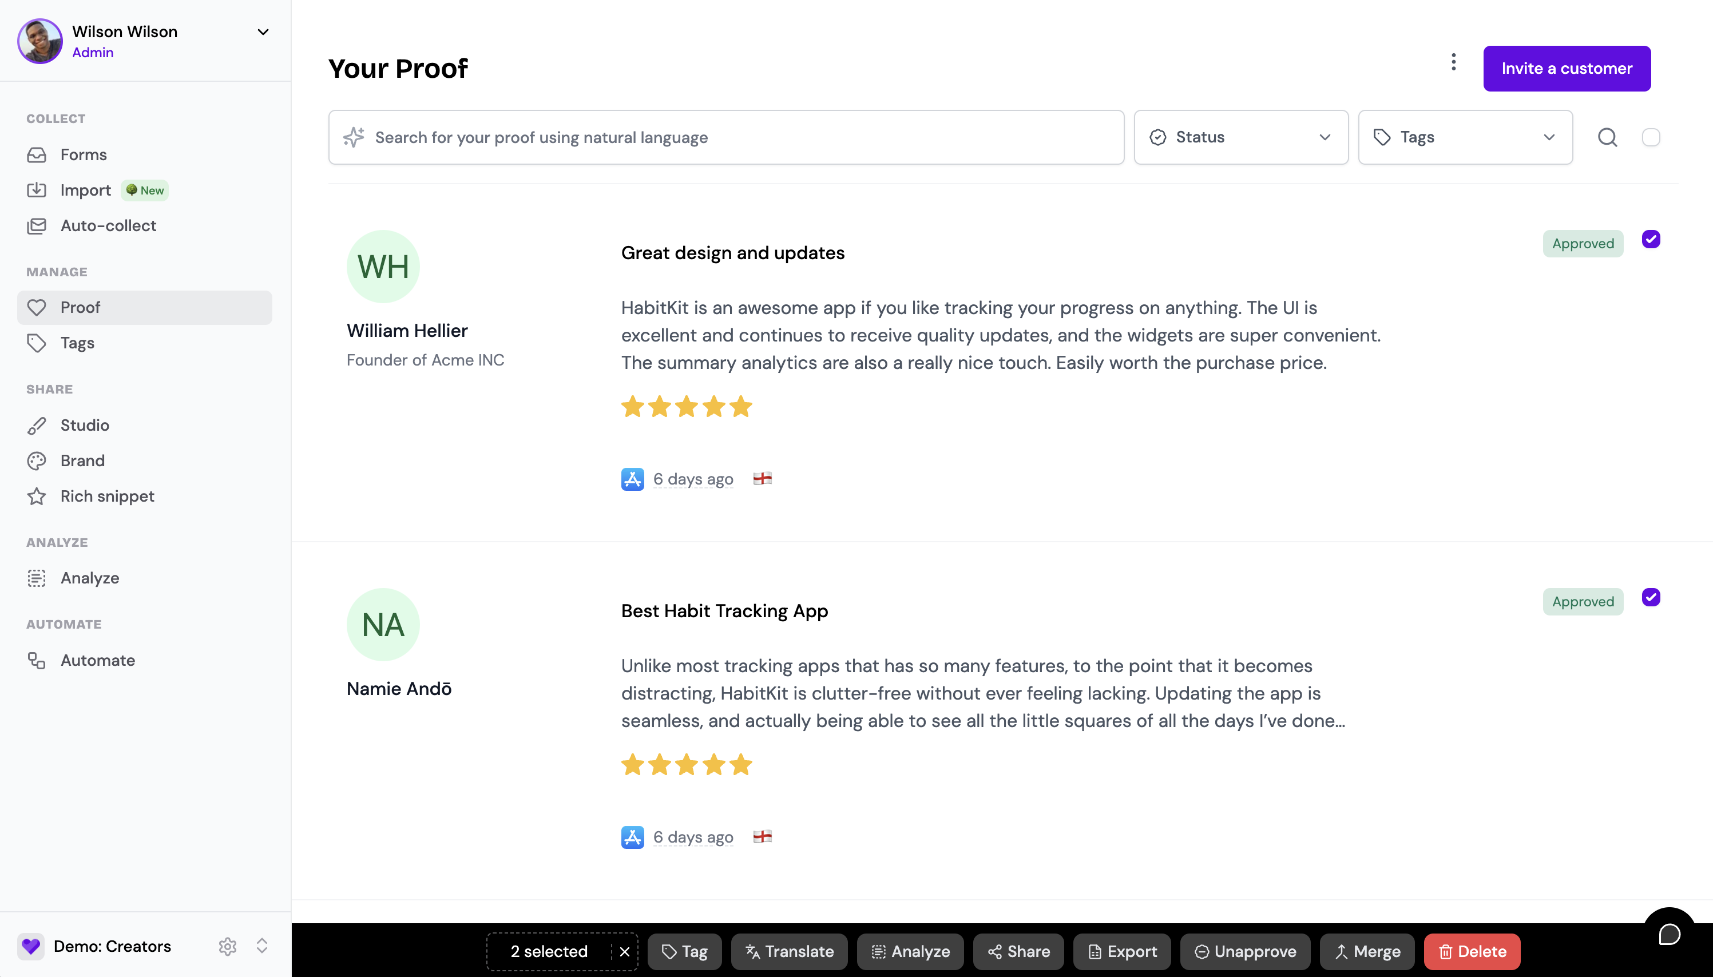Click the Translate action in bottom bar

[789, 951]
